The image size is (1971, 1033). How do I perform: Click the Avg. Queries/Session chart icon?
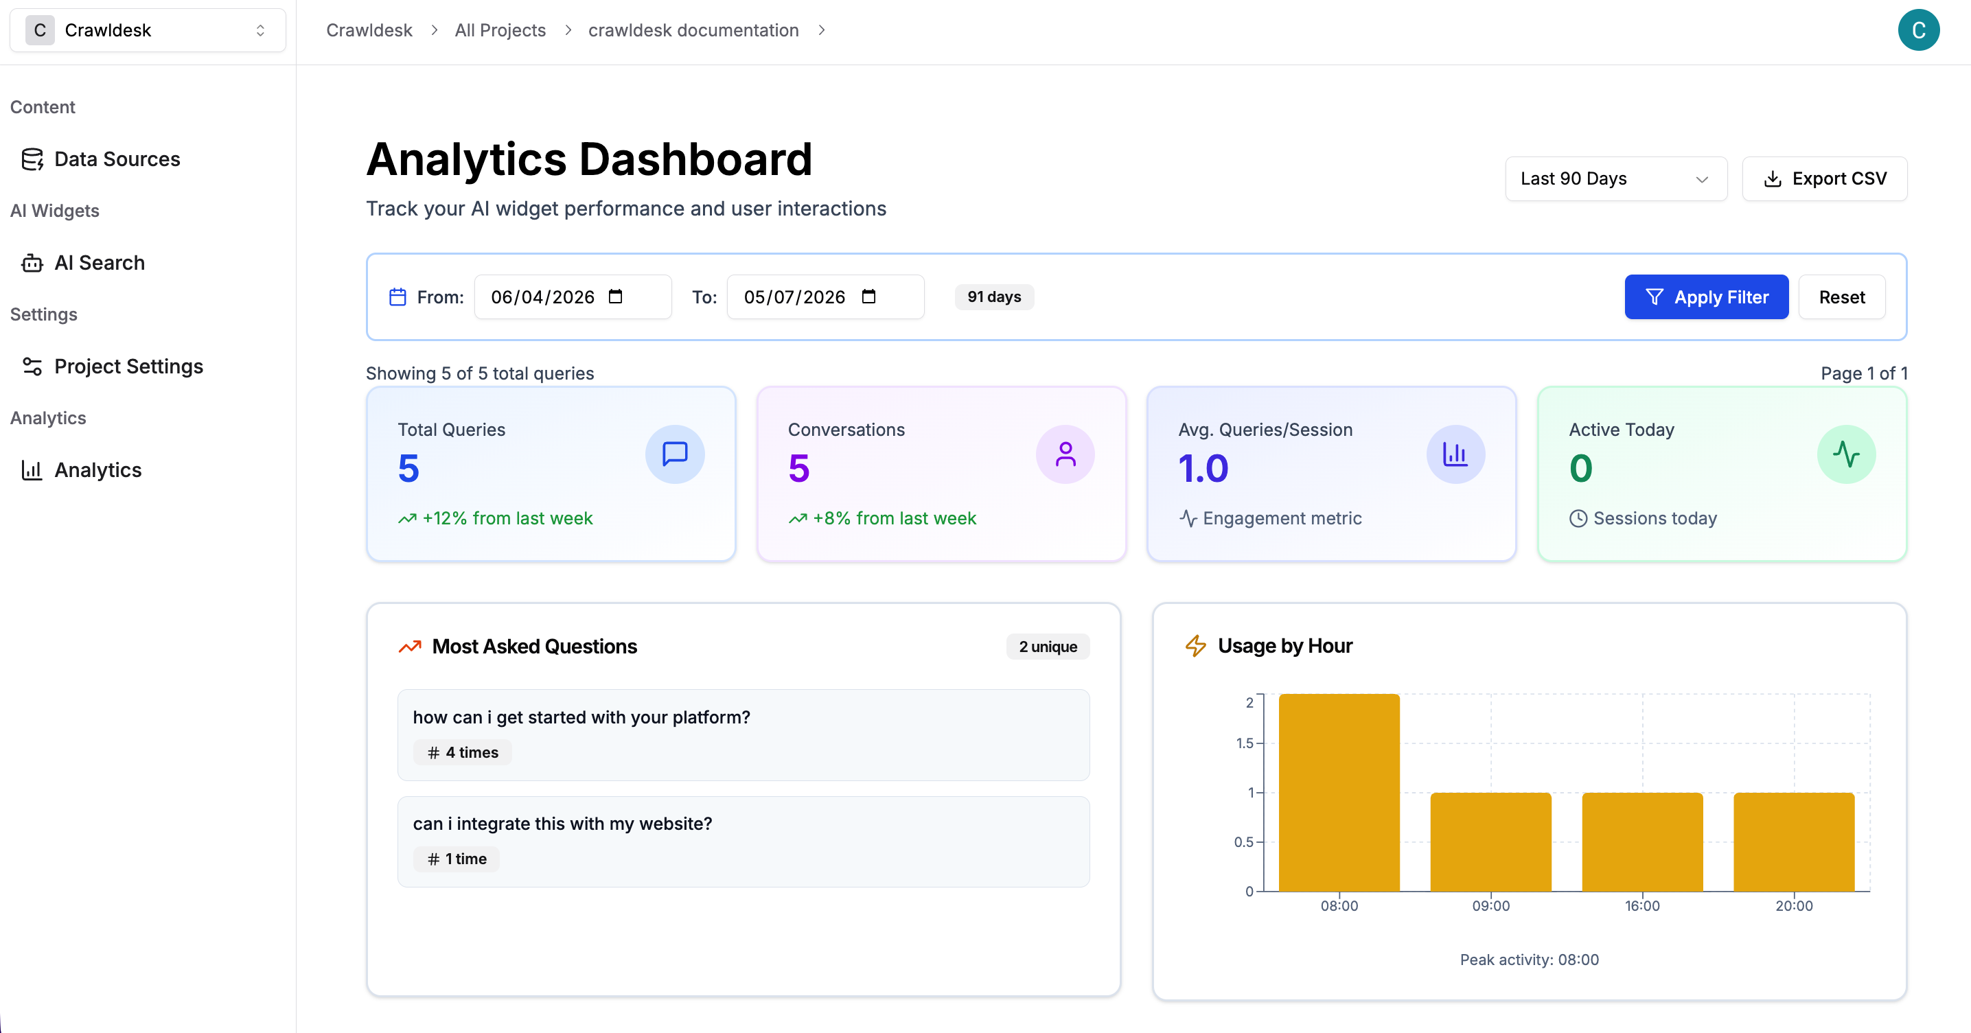[x=1455, y=454]
